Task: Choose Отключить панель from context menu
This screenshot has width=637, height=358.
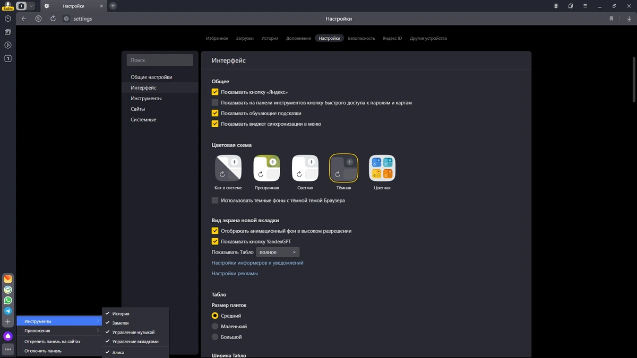Action: pyautogui.click(x=43, y=351)
